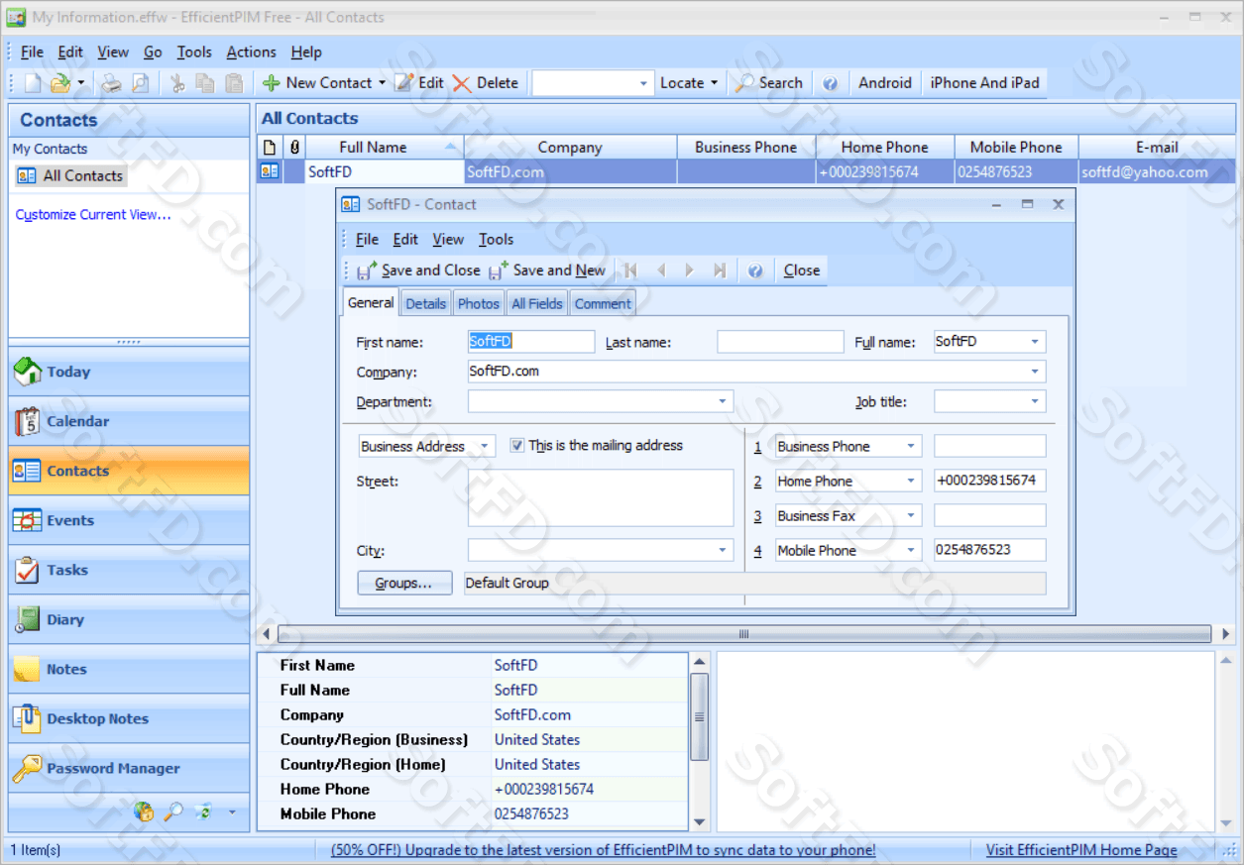The width and height of the screenshot is (1244, 865).
Task: Switch to the Details tab
Action: pos(425,304)
